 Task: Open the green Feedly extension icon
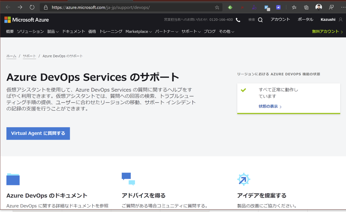pyautogui.click(x=230, y=7)
